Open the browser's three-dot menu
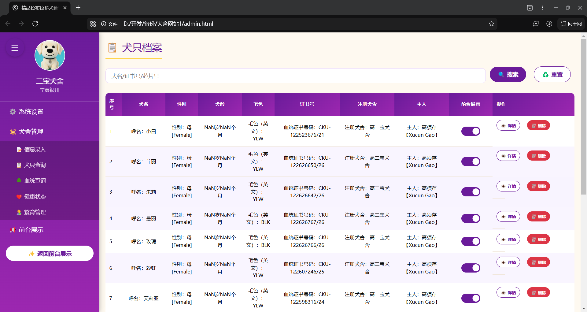Viewport: 587px width, 312px height. pyautogui.click(x=543, y=8)
